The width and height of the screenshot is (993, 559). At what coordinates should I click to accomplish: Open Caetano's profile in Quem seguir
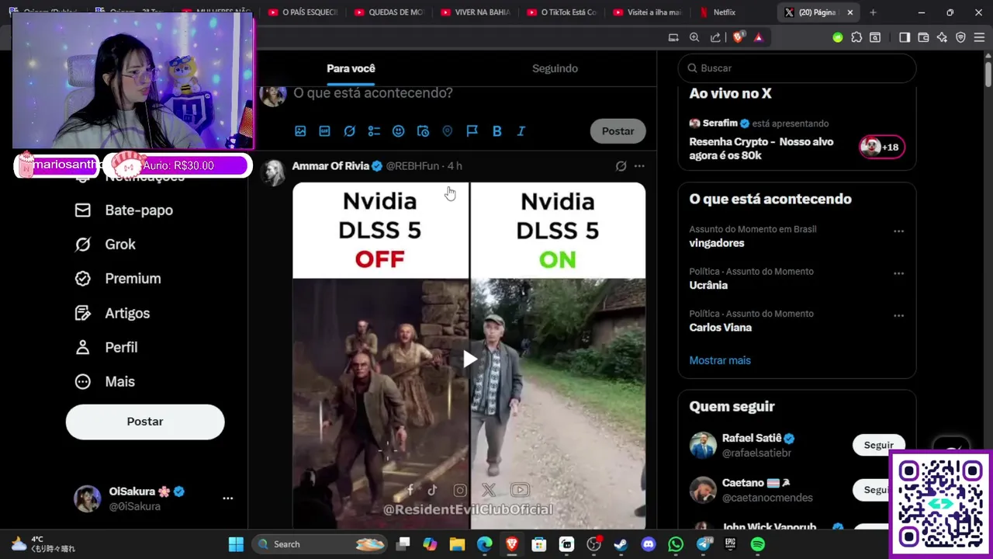[x=743, y=483]
